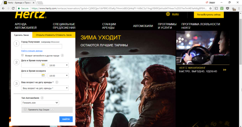Open return date calendar icon
242x127 pixels.
[x=43, y=76]
